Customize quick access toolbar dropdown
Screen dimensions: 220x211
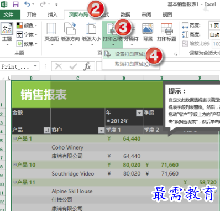(x=56, y=4)
